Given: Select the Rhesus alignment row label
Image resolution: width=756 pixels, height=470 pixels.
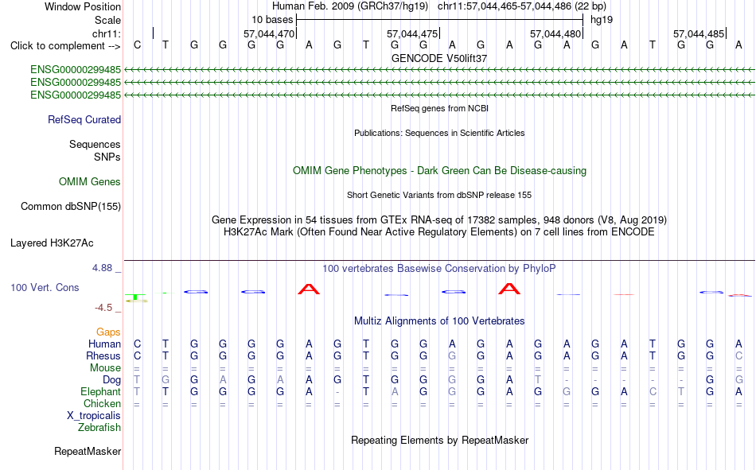Looking at the screenshot, I should [x=103, y=355].
